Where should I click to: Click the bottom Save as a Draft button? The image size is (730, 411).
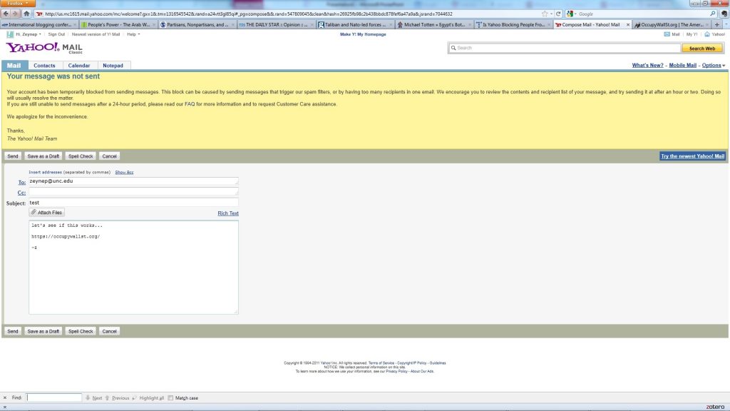pyautogui.click(x=43, y=331)
